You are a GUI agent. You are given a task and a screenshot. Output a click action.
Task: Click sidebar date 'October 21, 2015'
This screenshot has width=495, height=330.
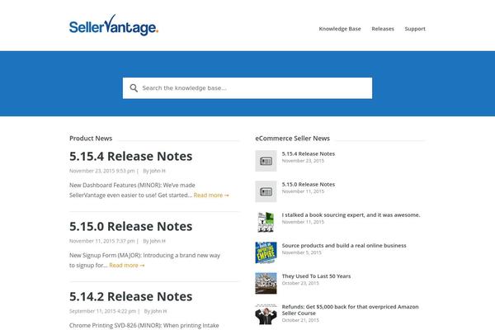click(300, 320)
